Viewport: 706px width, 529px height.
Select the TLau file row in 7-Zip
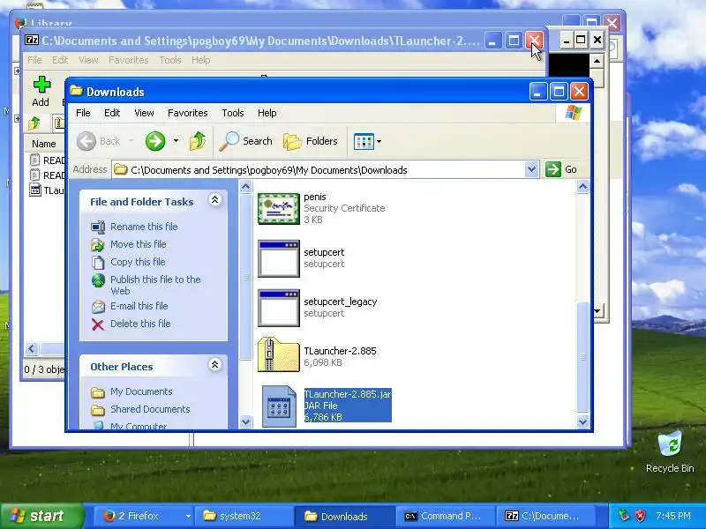(47, 190)
